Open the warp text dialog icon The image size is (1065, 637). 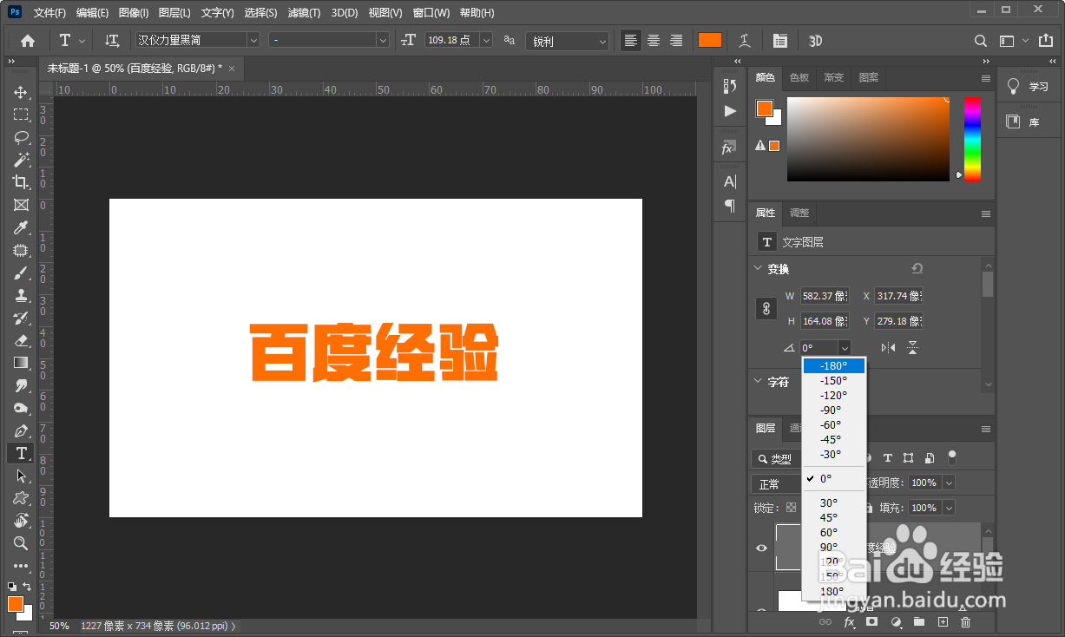tap(745, 41)
